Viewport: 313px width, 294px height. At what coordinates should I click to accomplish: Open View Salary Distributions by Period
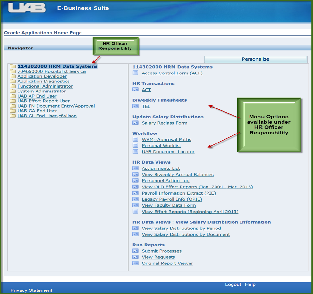(181, 228)
